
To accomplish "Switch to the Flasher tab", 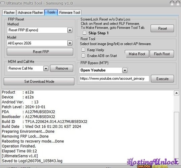I will tap(9, 12).
